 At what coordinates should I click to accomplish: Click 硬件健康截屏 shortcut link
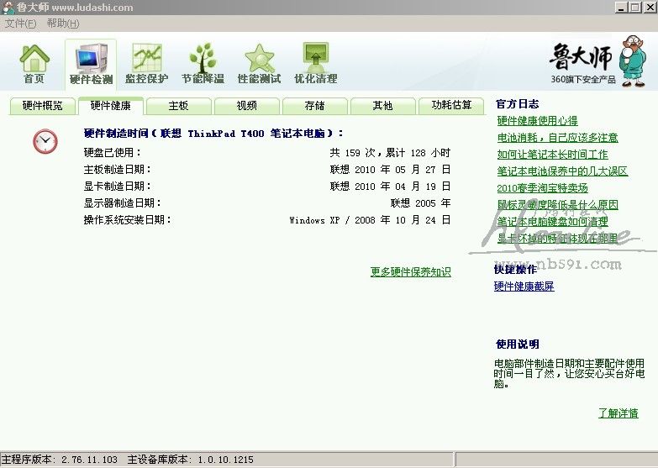click(x=524, y=287)
